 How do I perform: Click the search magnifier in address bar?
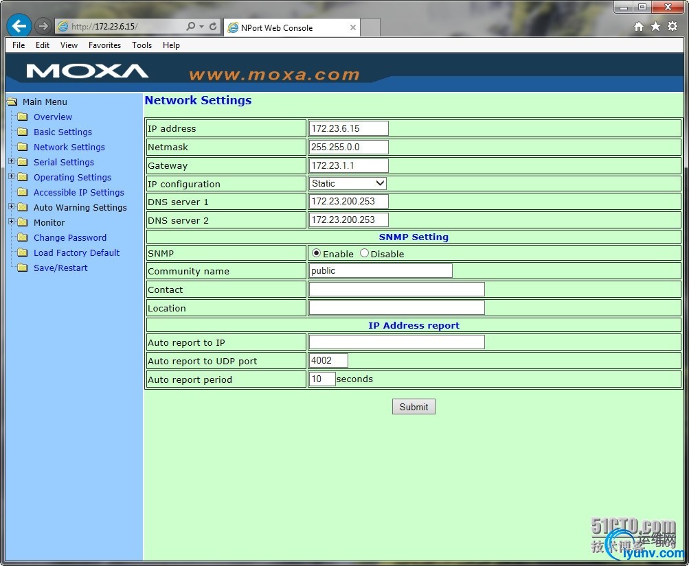tap(191, 26)
